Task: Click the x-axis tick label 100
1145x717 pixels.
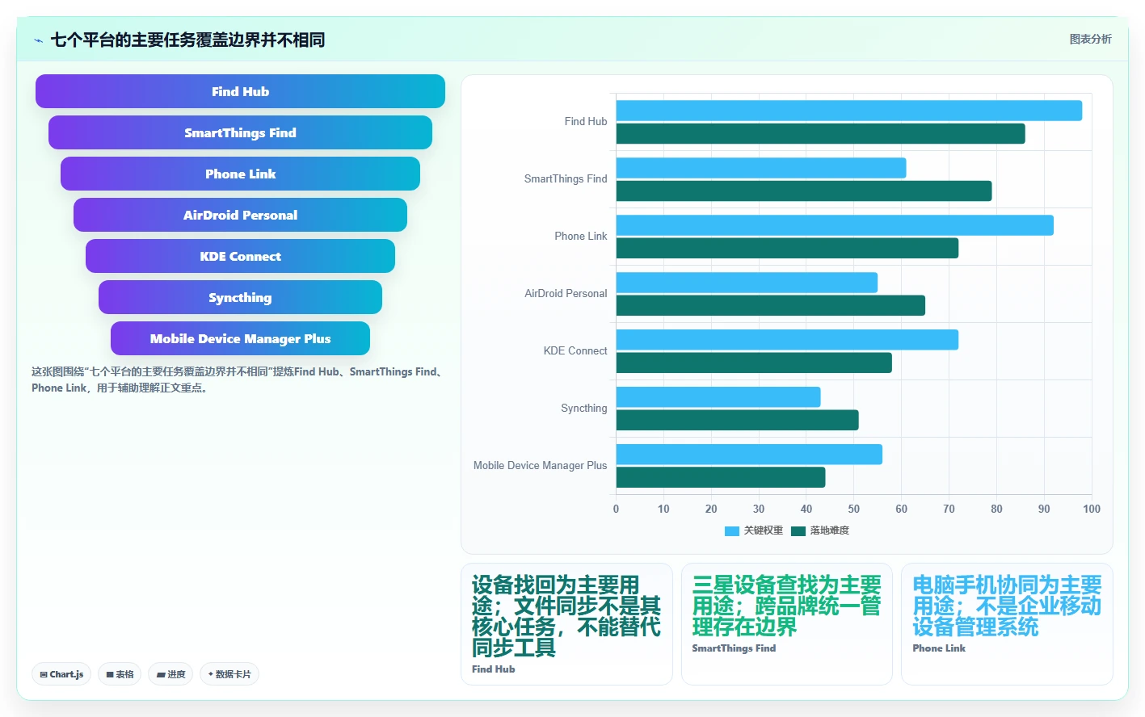Action: [x=1092, y=509]
